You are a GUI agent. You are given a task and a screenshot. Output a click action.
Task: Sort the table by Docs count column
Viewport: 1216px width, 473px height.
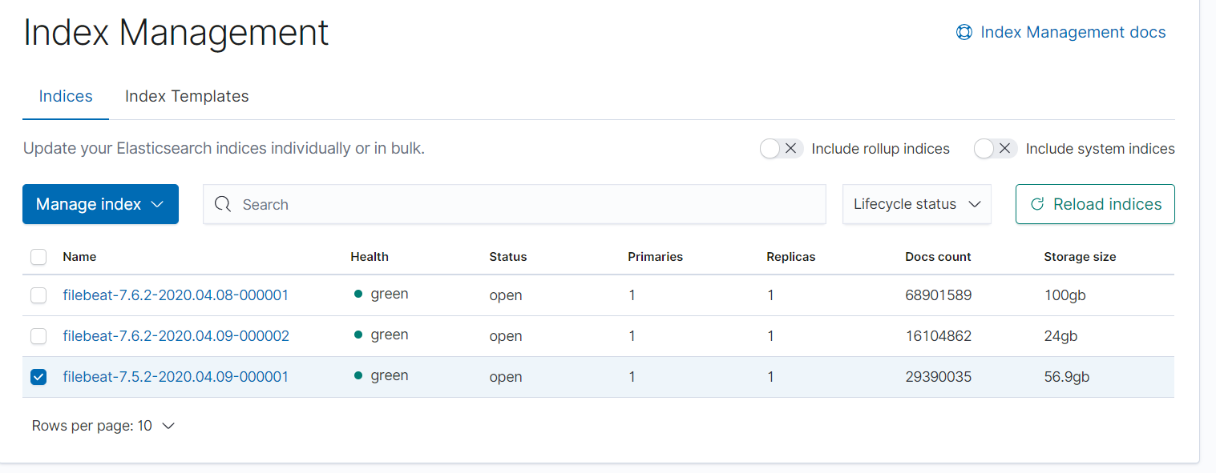938,257
